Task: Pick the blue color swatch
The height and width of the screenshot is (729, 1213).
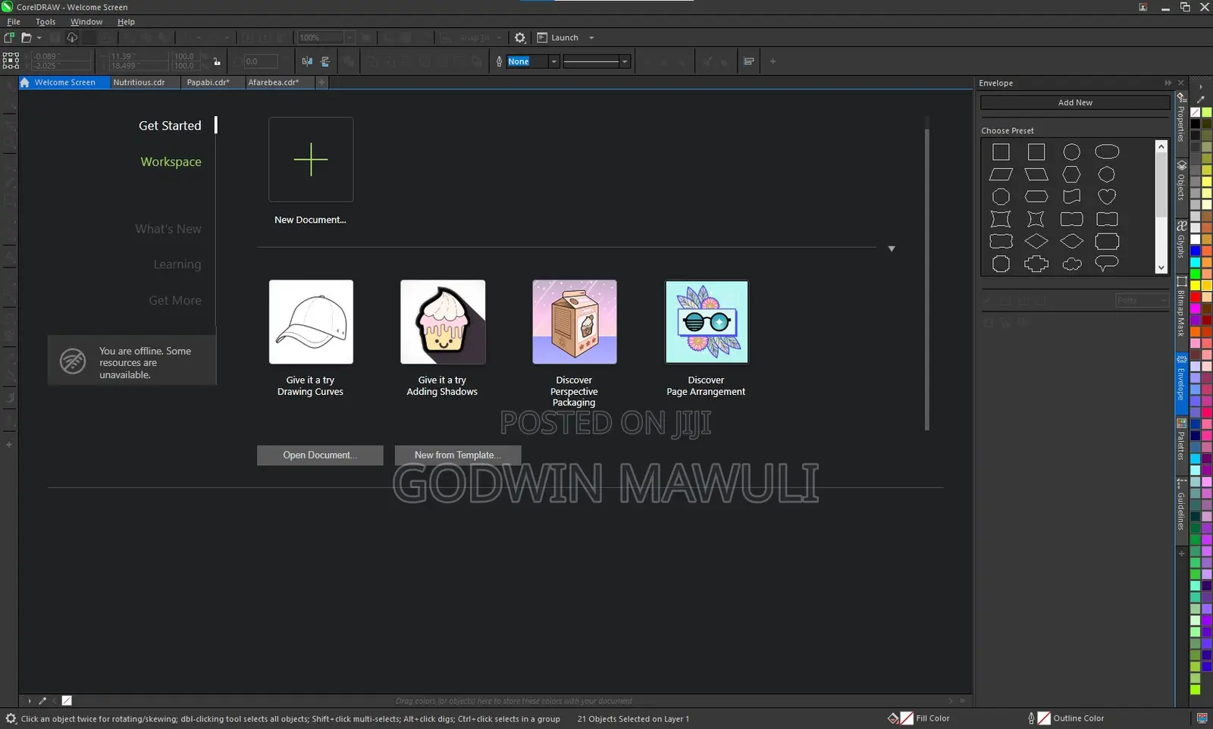Action: coord(1196,251)
